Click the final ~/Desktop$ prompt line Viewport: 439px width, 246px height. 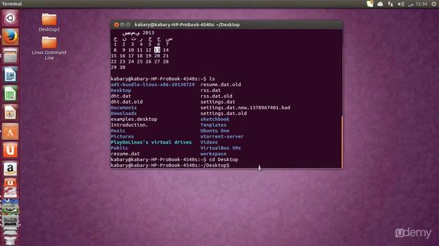170,165
